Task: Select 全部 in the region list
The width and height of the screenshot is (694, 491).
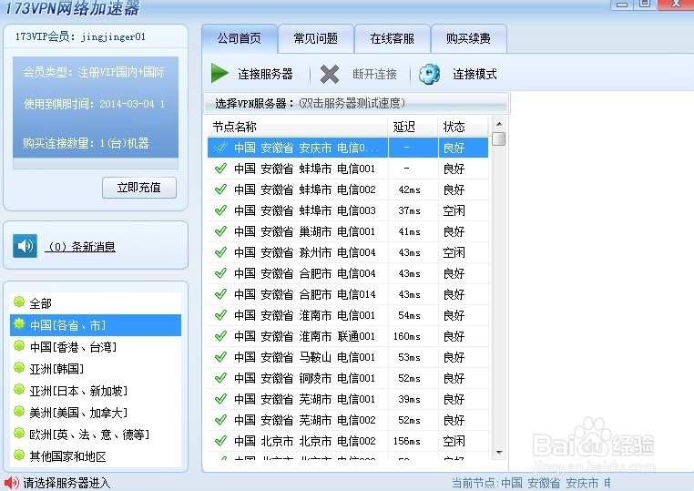Action: (x=96, y=303)
